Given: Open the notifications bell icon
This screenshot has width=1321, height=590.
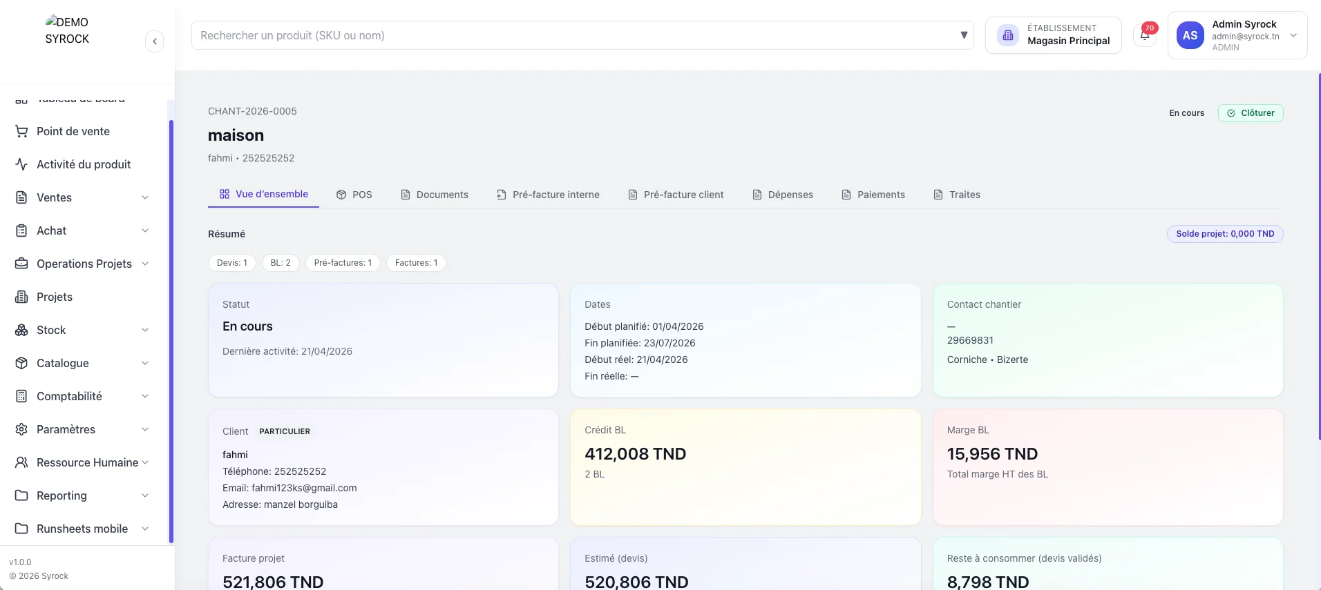Looking at the screenshot, I should [x=1145, y=35].
